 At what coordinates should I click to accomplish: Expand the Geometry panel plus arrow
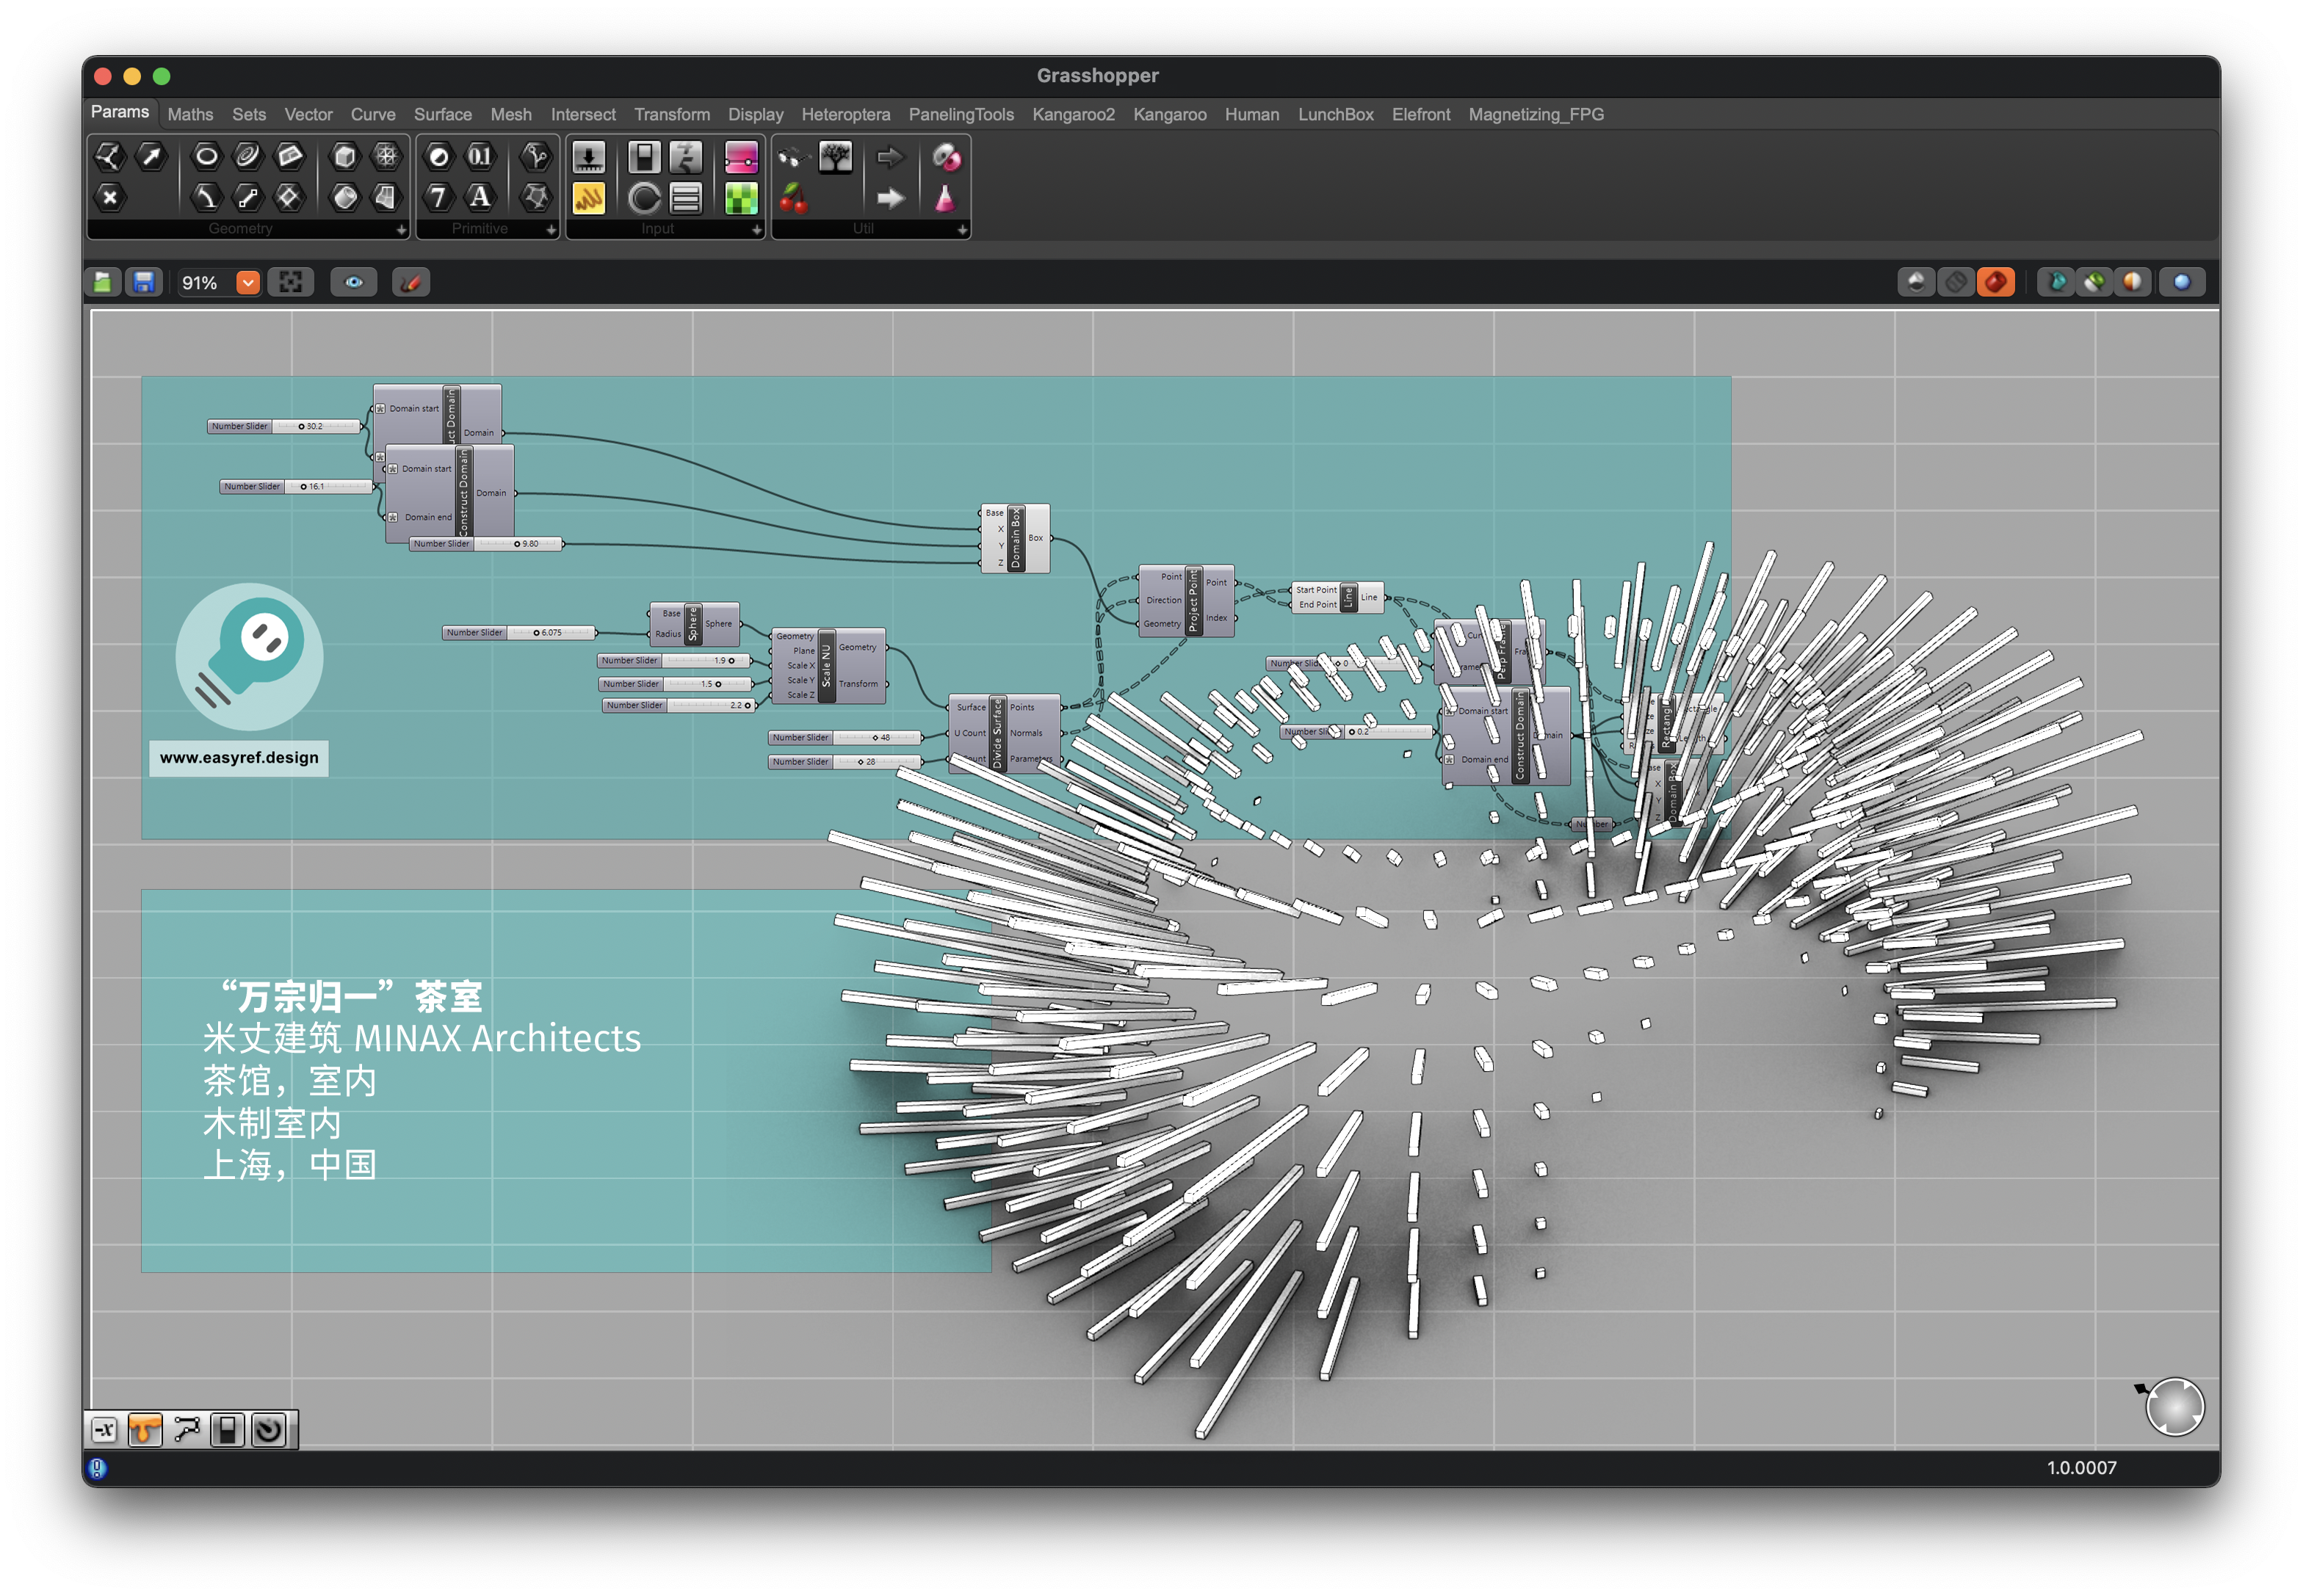pyautogui.click(x=401, y=230)
